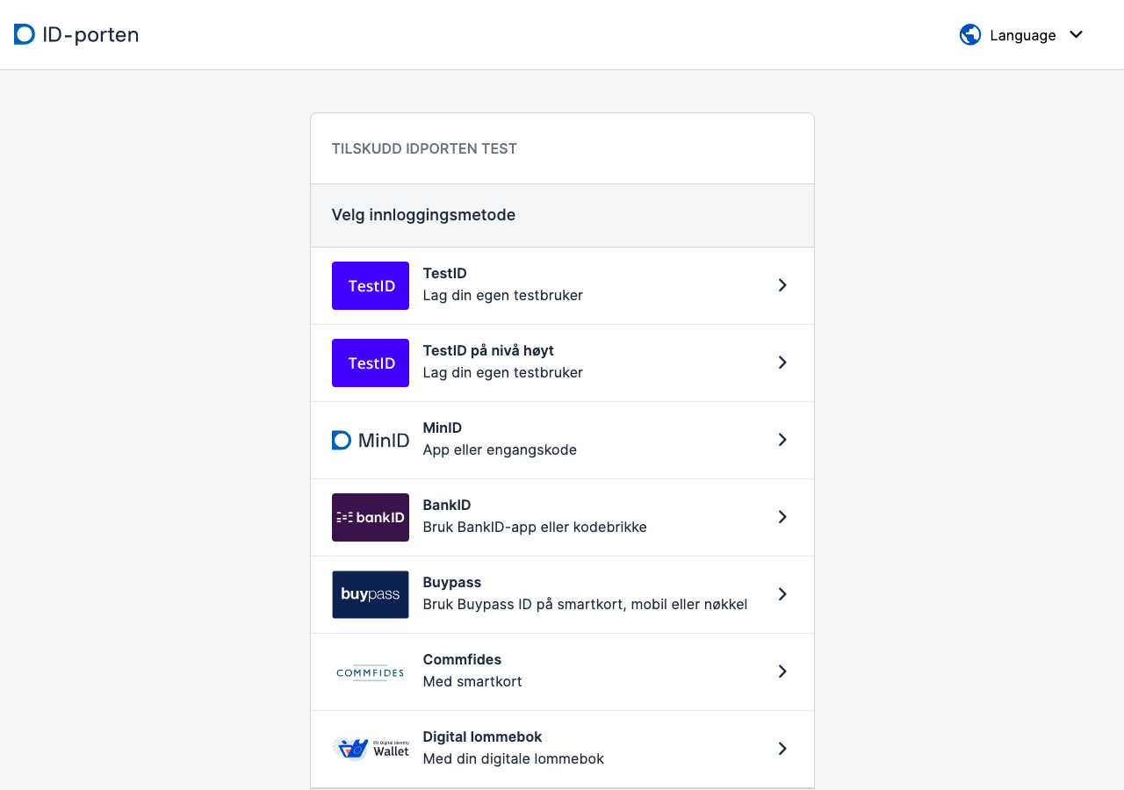
Task: Click the MinID logo
Action: (371, 441)
